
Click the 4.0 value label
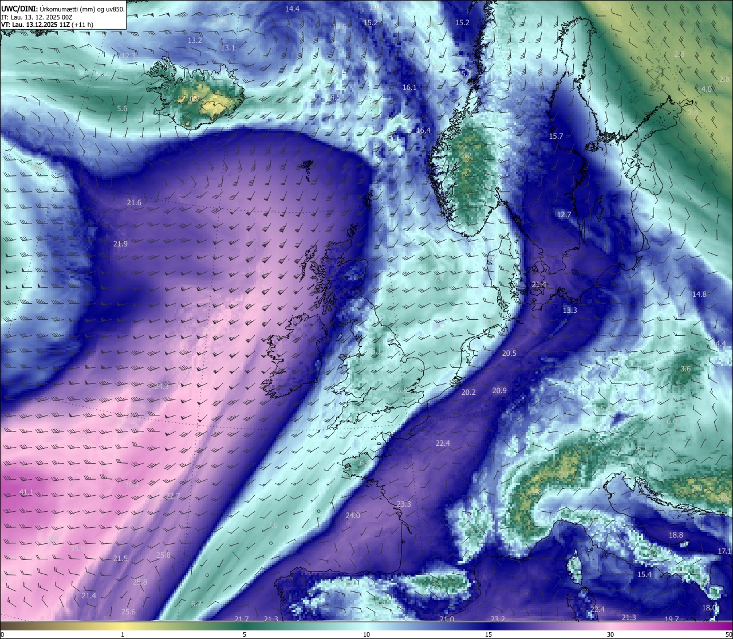(707, 89)
